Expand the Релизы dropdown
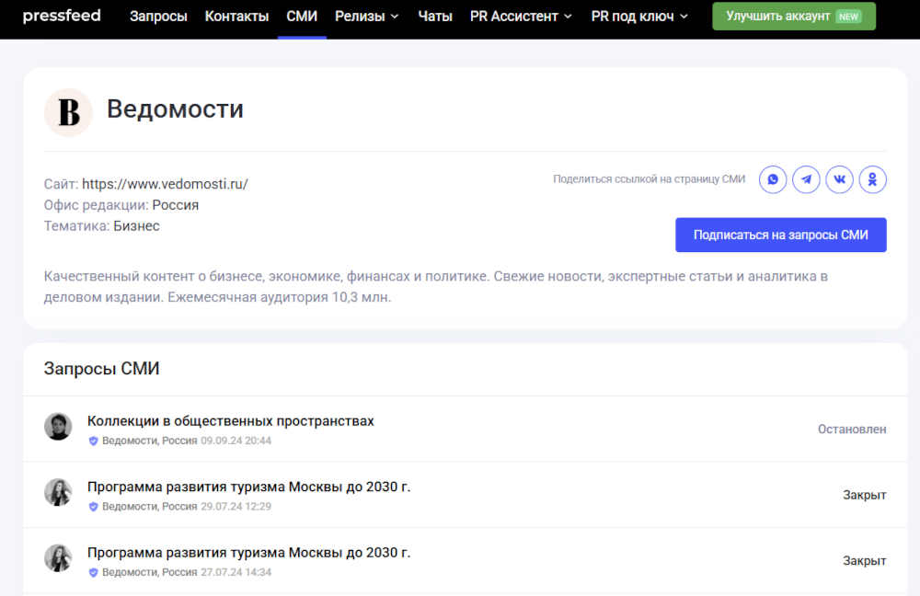Screen dimensions: 920x596 pos(367,17)
